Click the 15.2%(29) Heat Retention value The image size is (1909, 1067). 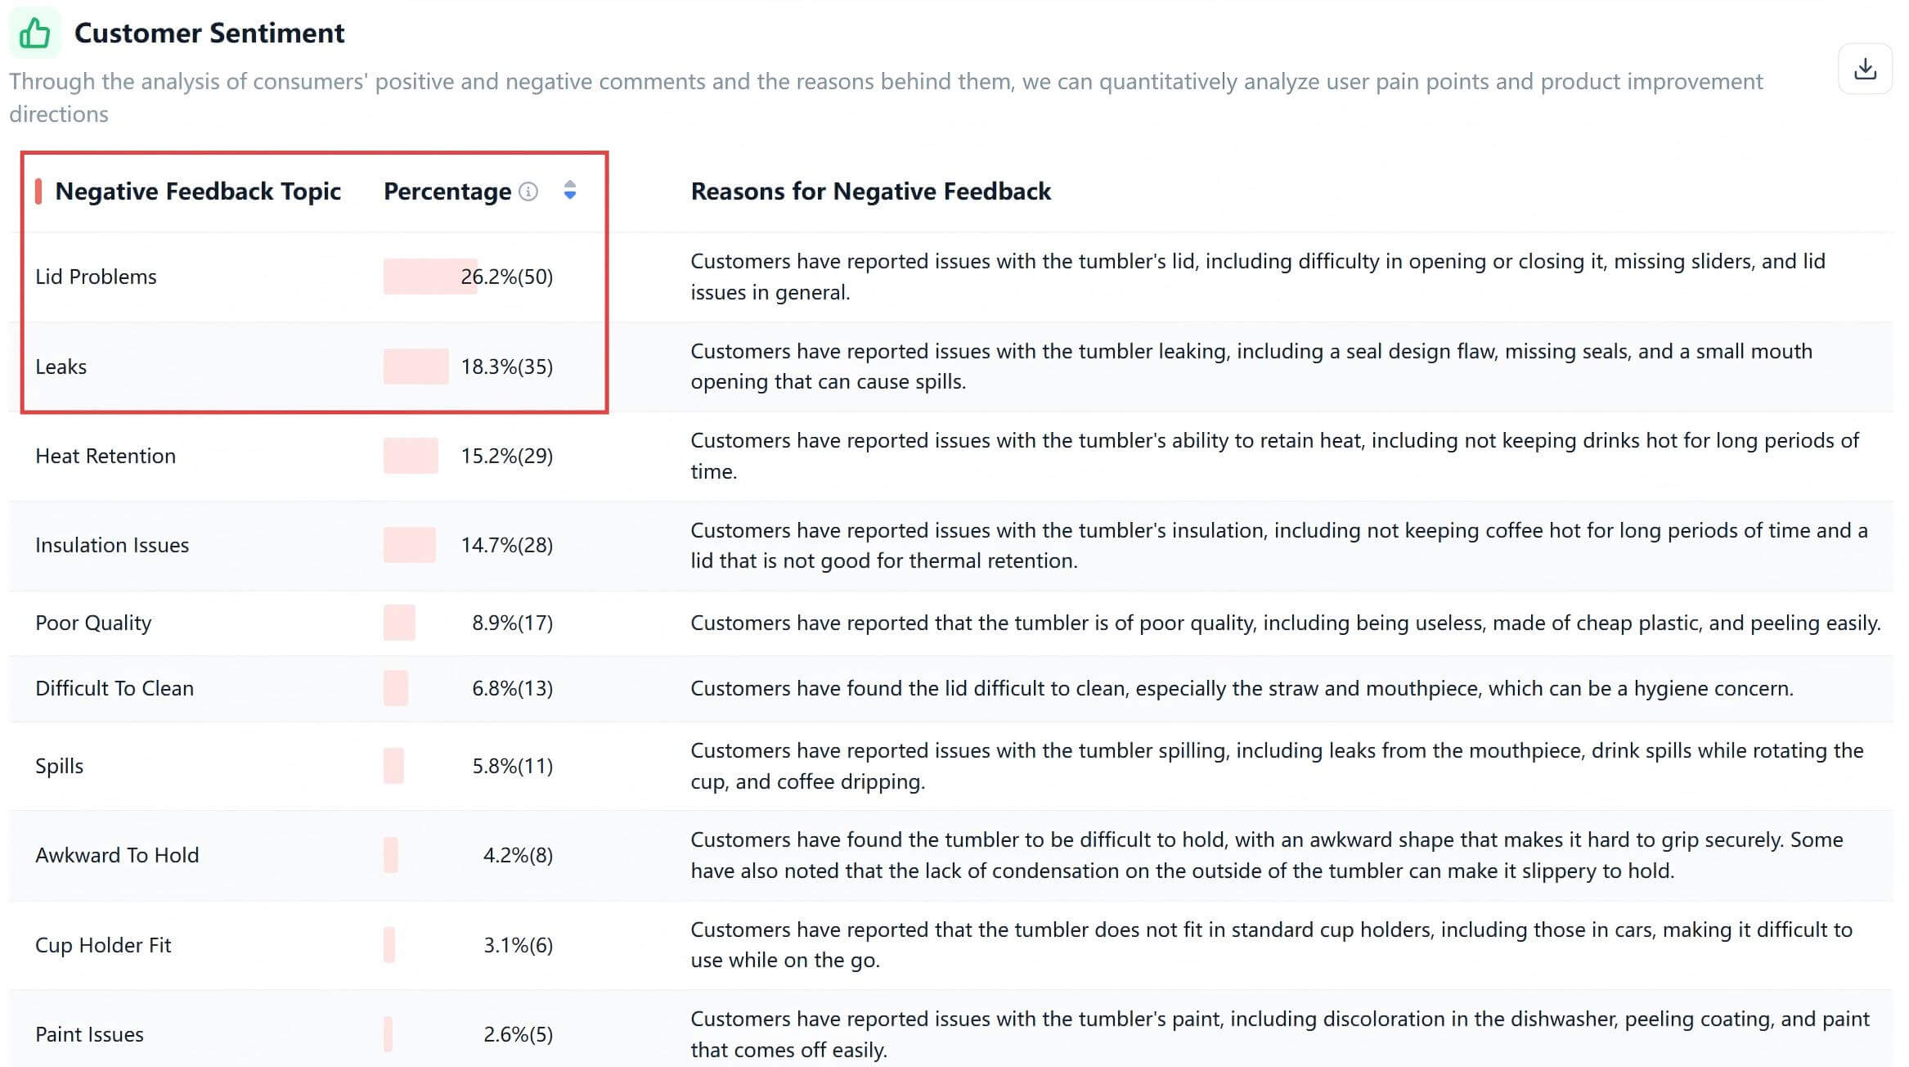[x=506, y=456]
